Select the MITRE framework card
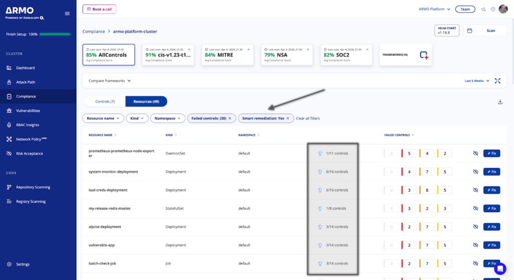 click(227, 55)
